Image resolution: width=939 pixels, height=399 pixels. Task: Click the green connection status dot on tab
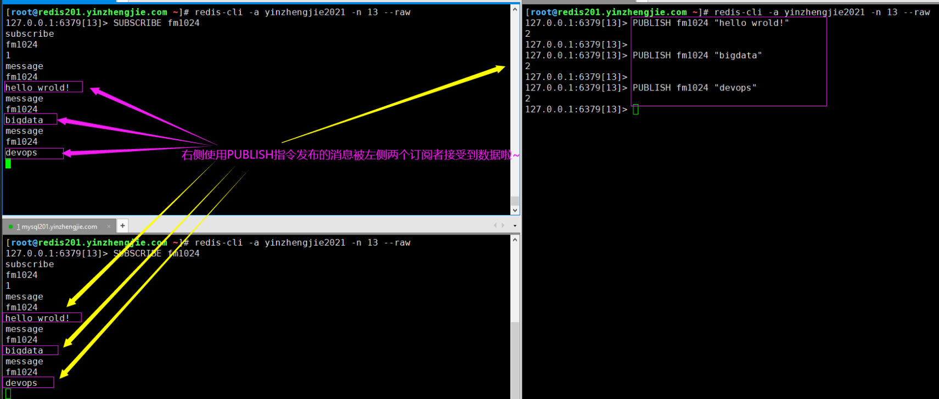tap(10, 226)
